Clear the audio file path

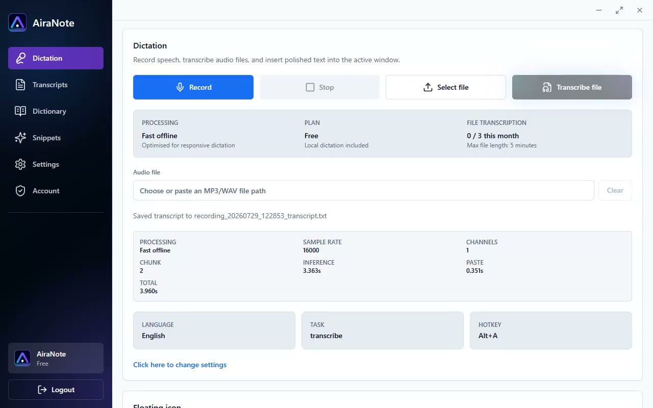point(615,190)
